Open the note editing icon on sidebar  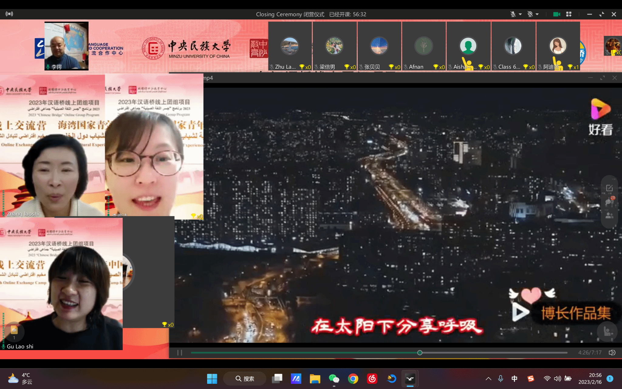click(x=609, y=188)
